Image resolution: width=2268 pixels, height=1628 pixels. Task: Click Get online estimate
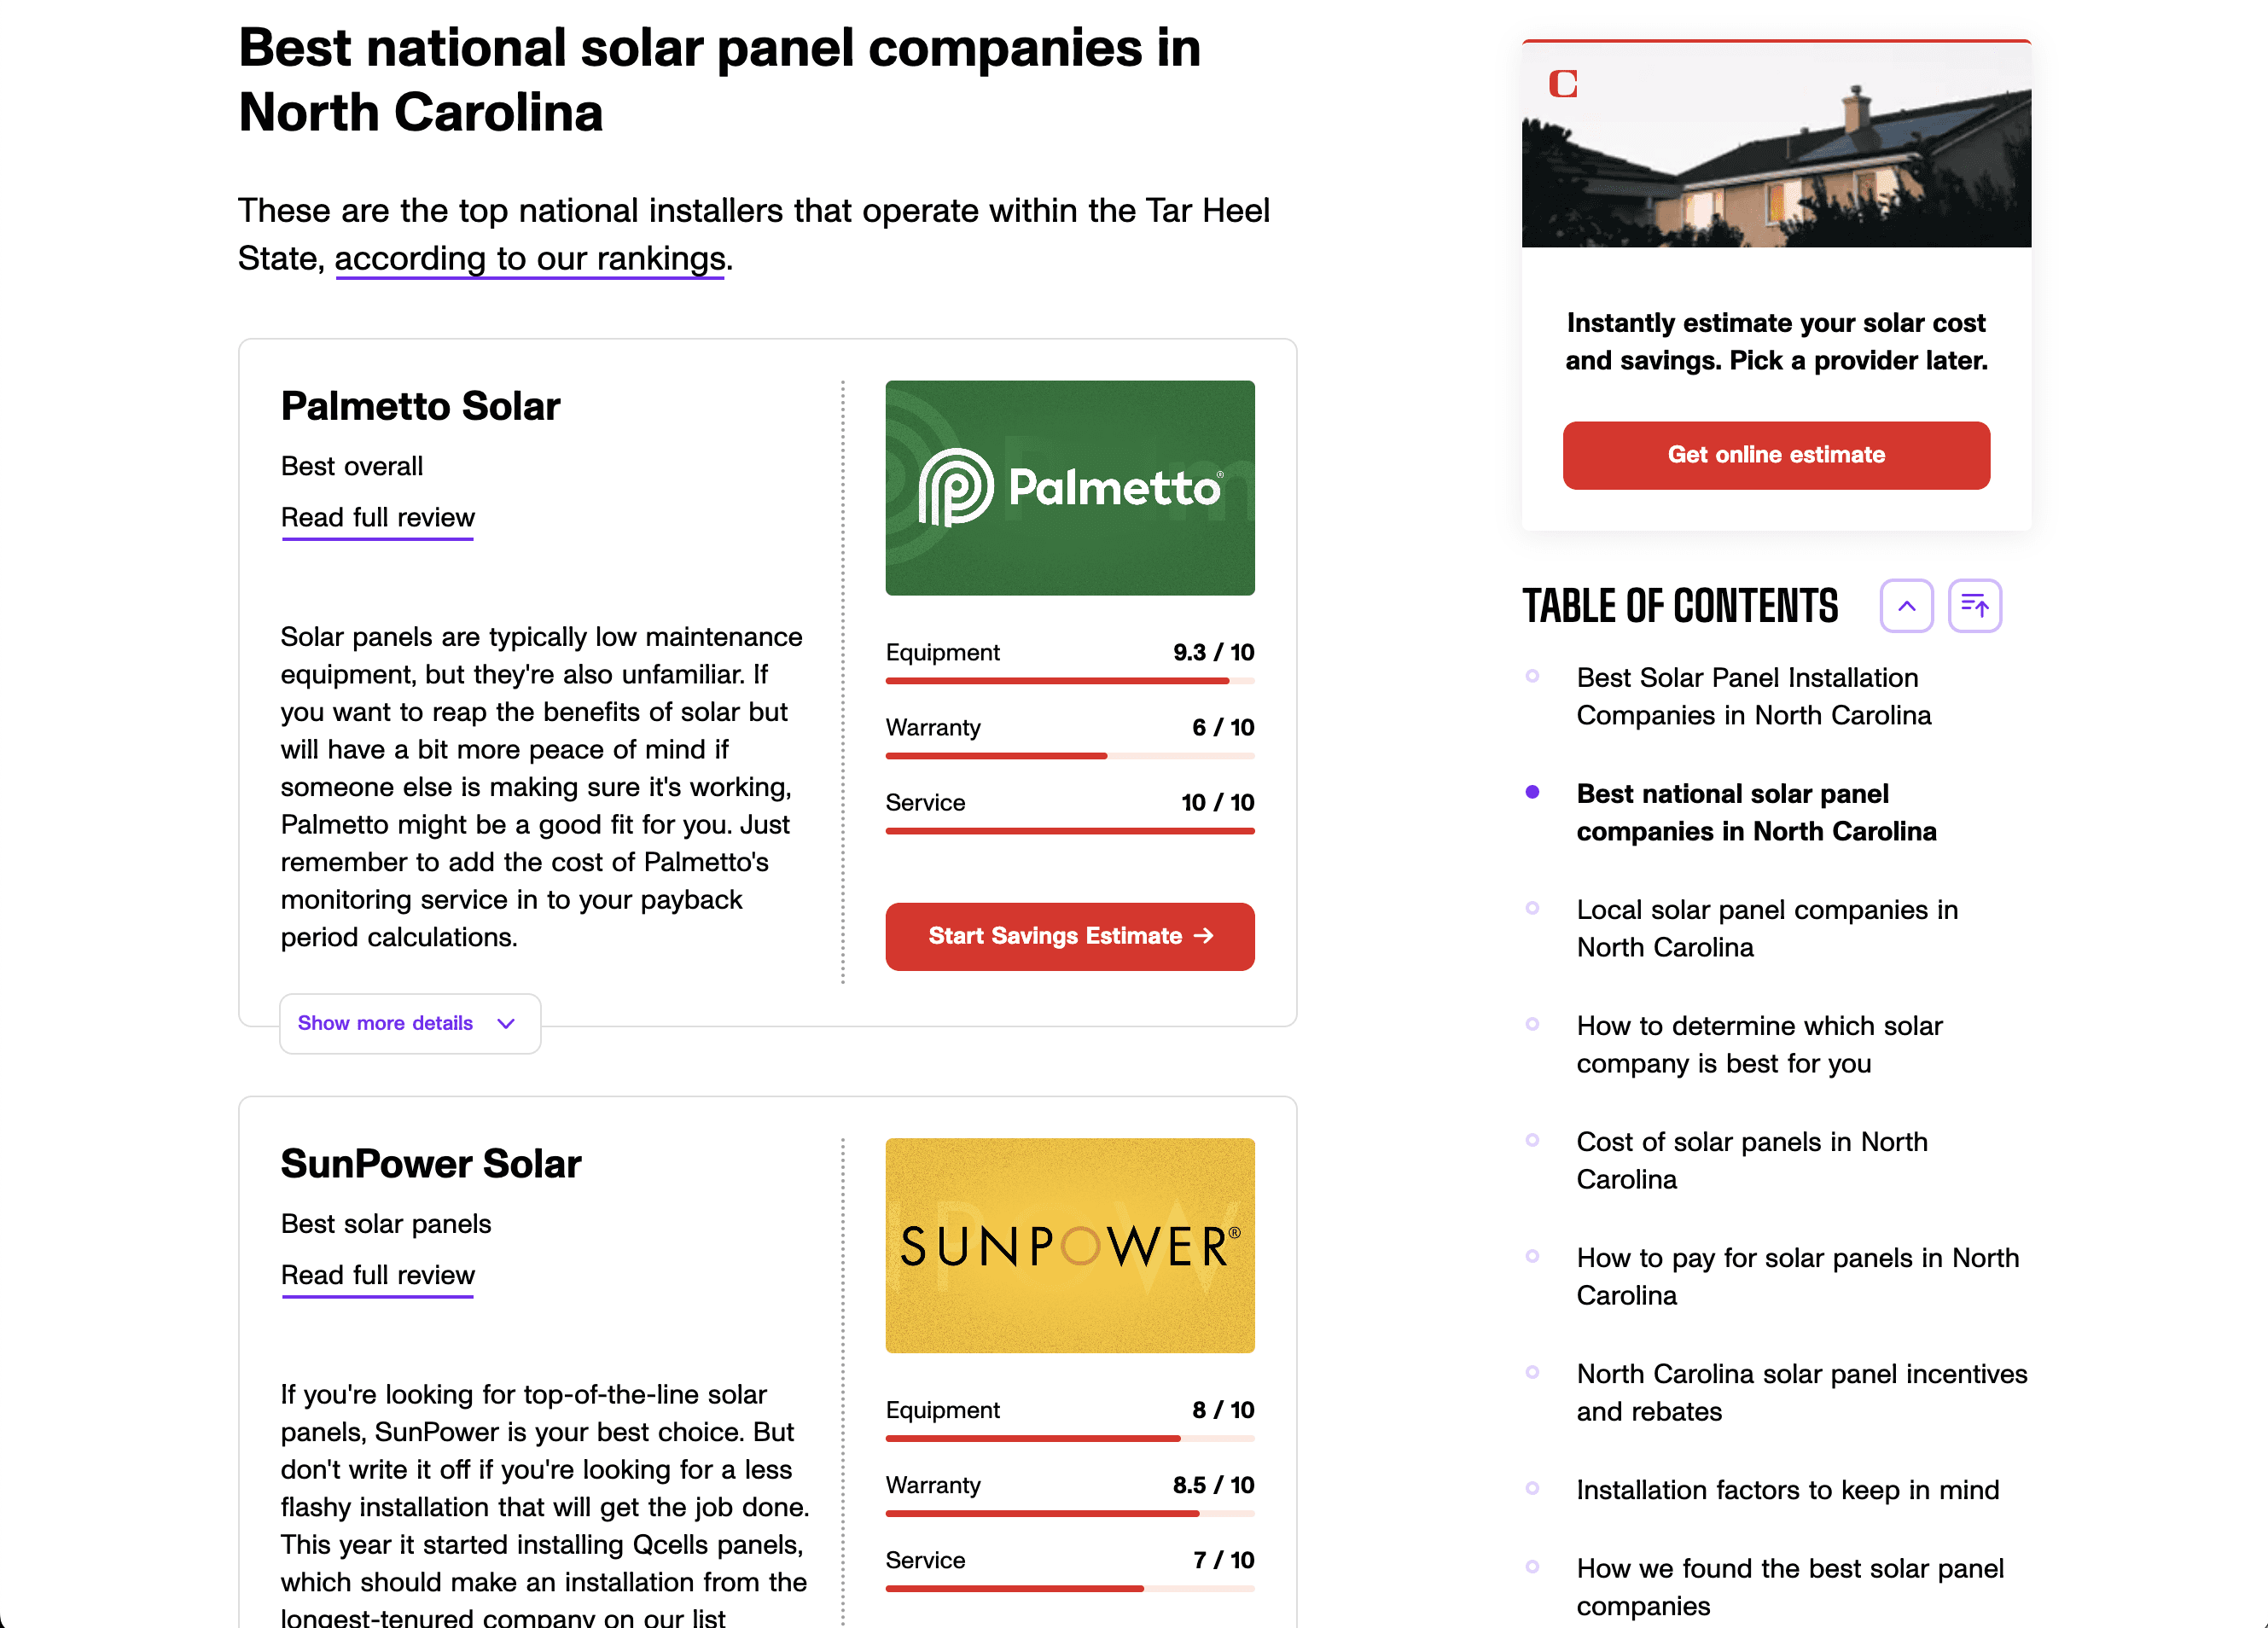[1776, 455]
